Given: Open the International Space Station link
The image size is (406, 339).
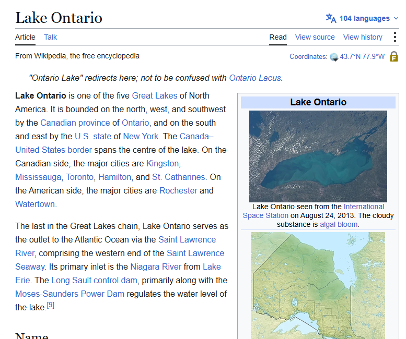Looking at the screenshot, I should [364, 207].
